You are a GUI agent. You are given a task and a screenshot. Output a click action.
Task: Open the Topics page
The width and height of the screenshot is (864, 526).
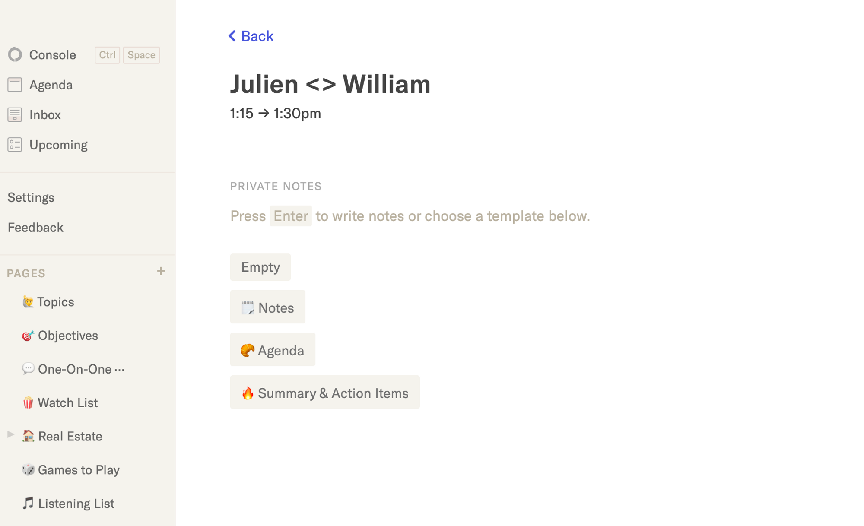(55, 302)
